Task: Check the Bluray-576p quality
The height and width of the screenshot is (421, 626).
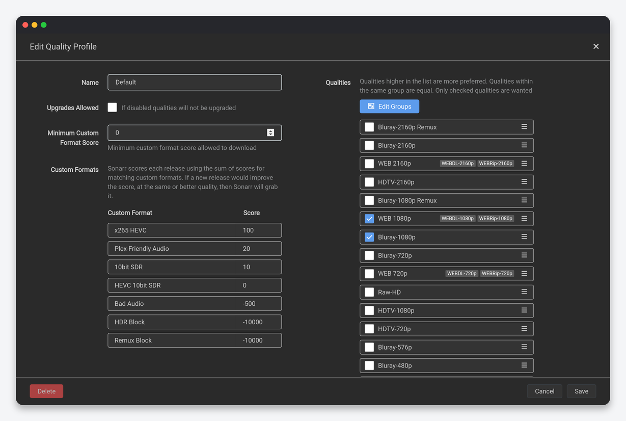Action: 369,347
